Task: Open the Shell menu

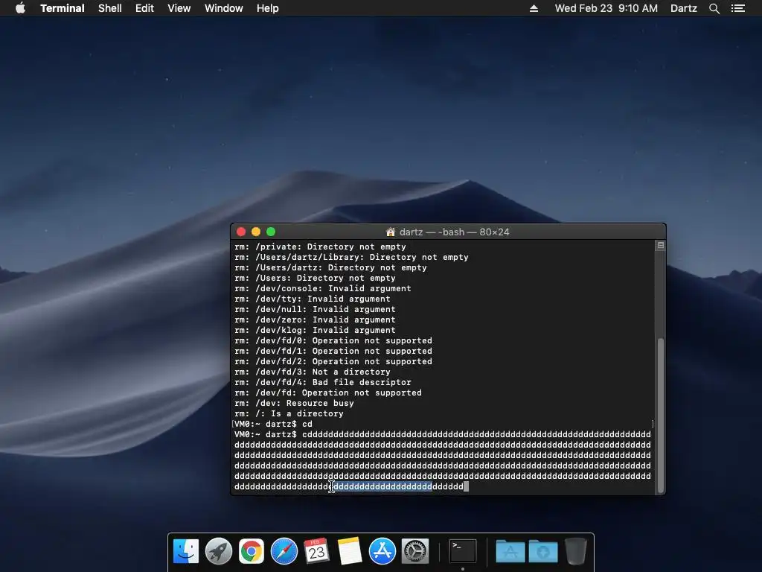Action: click(110, 8)
